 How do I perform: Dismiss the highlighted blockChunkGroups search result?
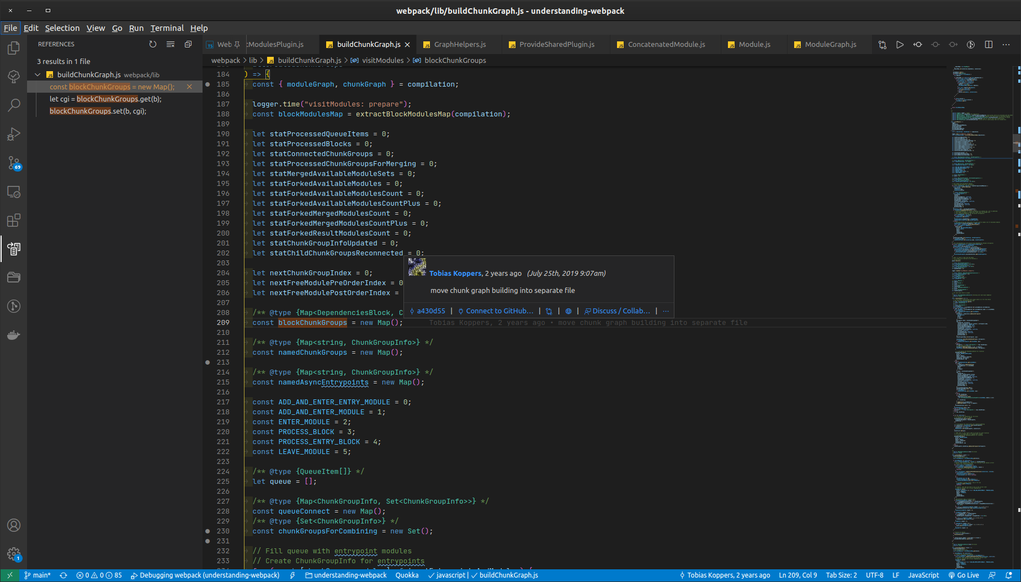pos(189,87)
